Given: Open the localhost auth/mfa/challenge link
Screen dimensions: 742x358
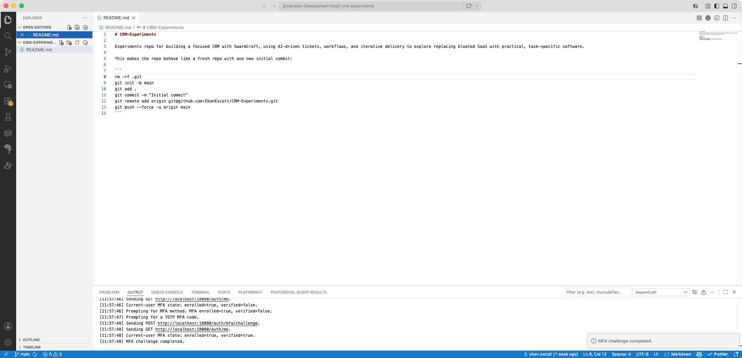Looking at the screenshot, I should point(207,323).
